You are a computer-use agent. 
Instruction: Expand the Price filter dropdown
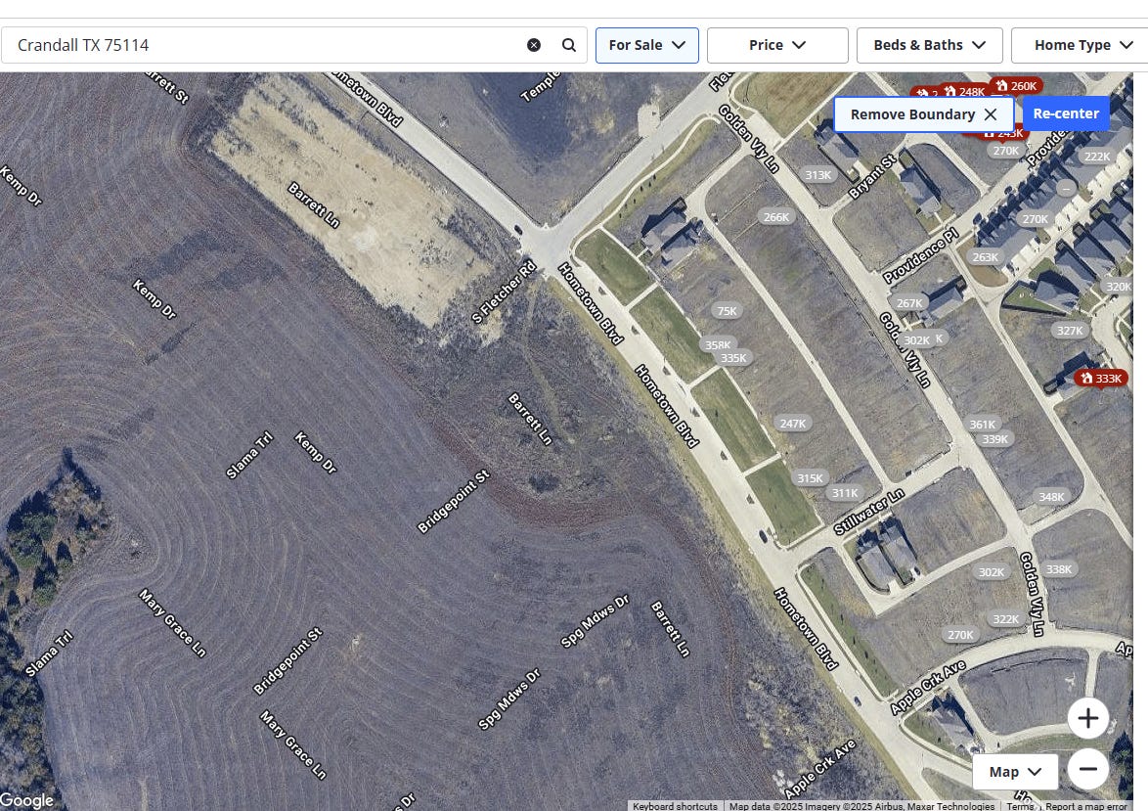[777, 45]
